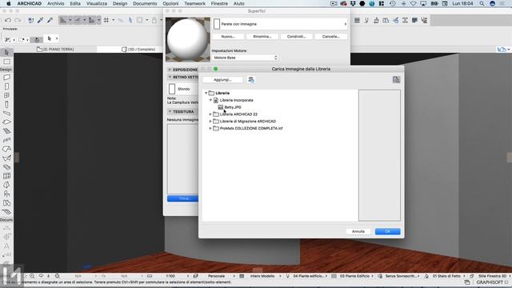Click the Dropbox menu bar icon
The height and width of the screenshot is (288, 512).
coord(353,3)
